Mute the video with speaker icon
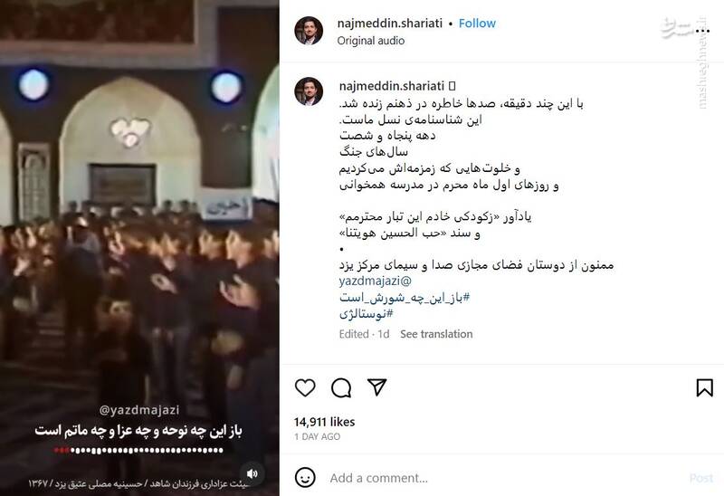Image resolution: width=724 pixels, height=496 pixels. [252, 473]
